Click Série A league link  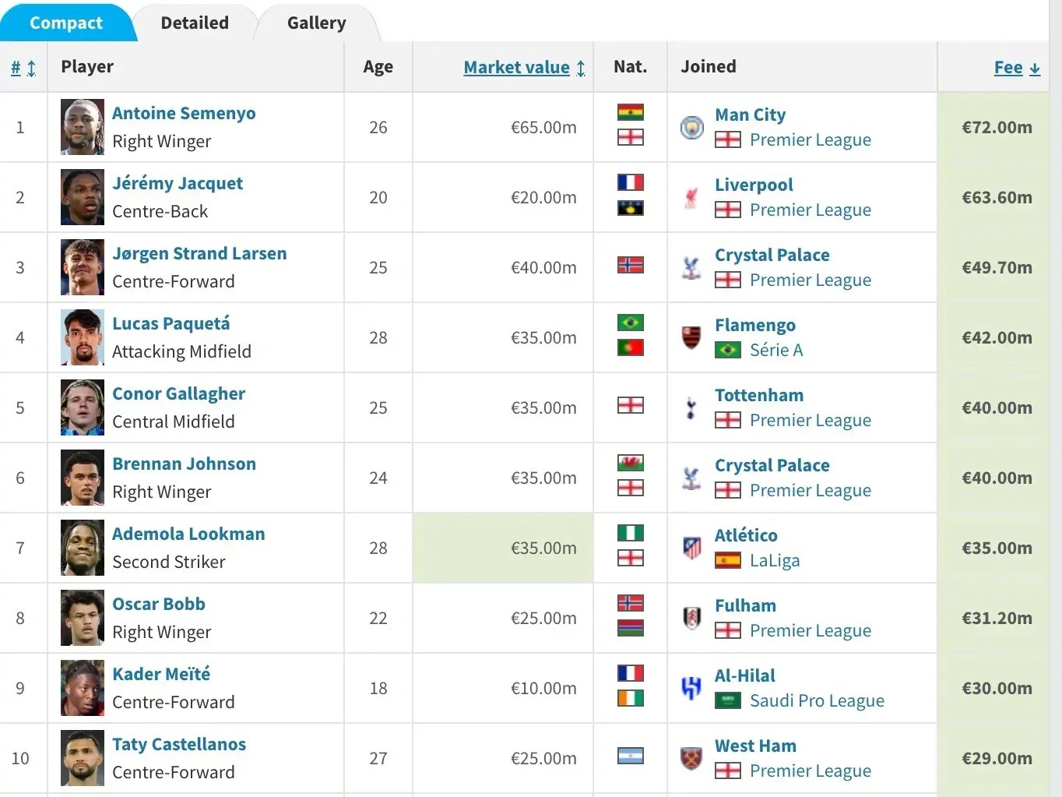[x=775, y=350]
